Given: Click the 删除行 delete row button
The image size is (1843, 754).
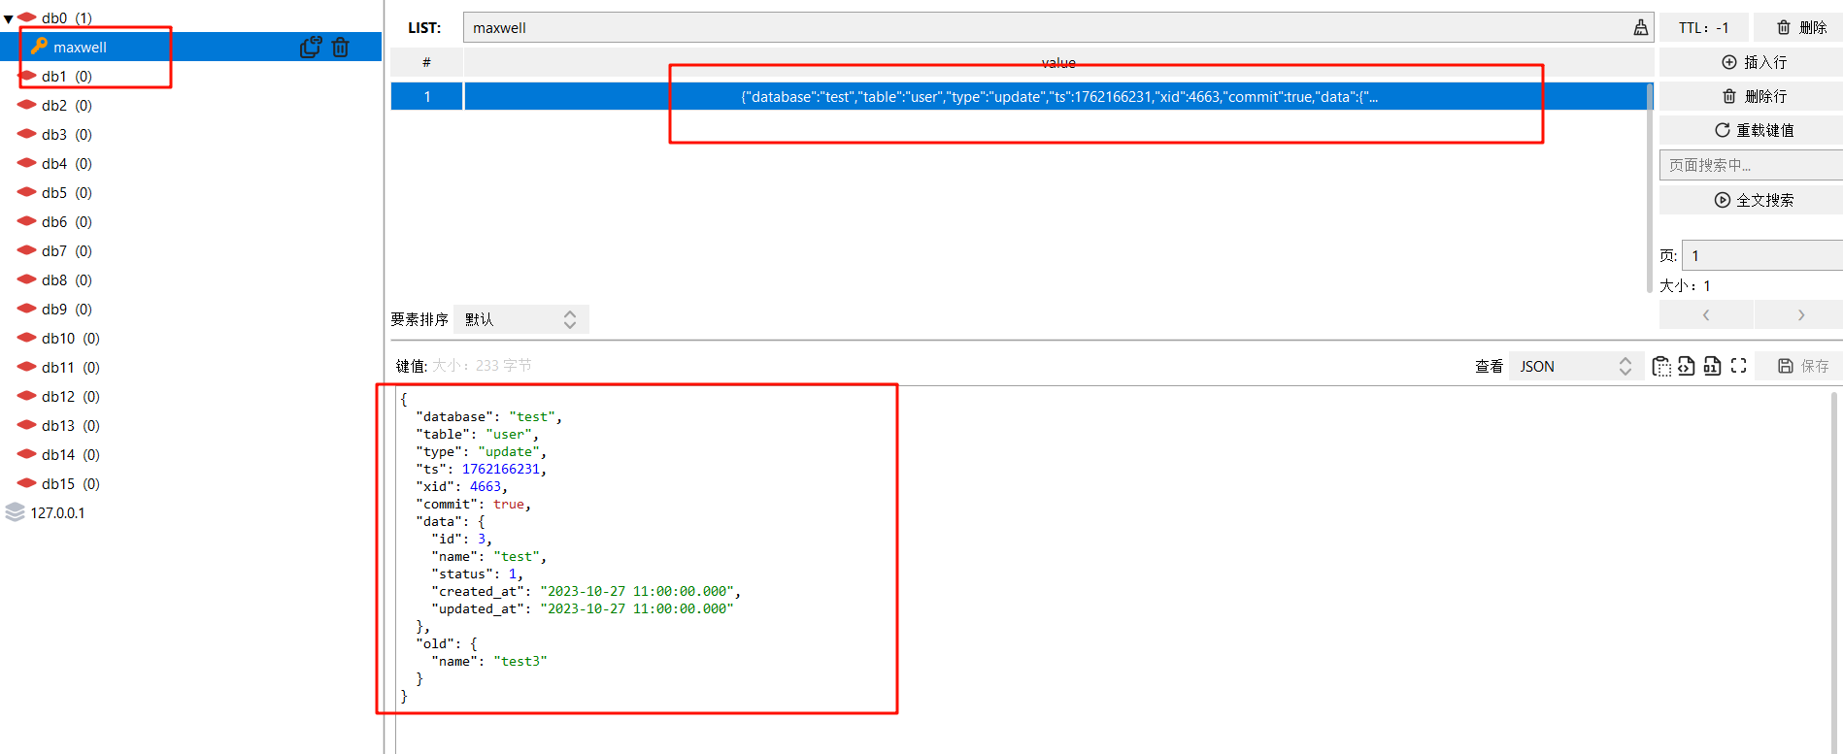Looking at the screenshot, I should pos(1754,96).
